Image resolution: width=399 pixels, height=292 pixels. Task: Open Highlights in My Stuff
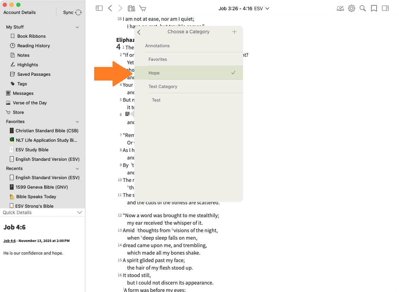click(28, 65)
